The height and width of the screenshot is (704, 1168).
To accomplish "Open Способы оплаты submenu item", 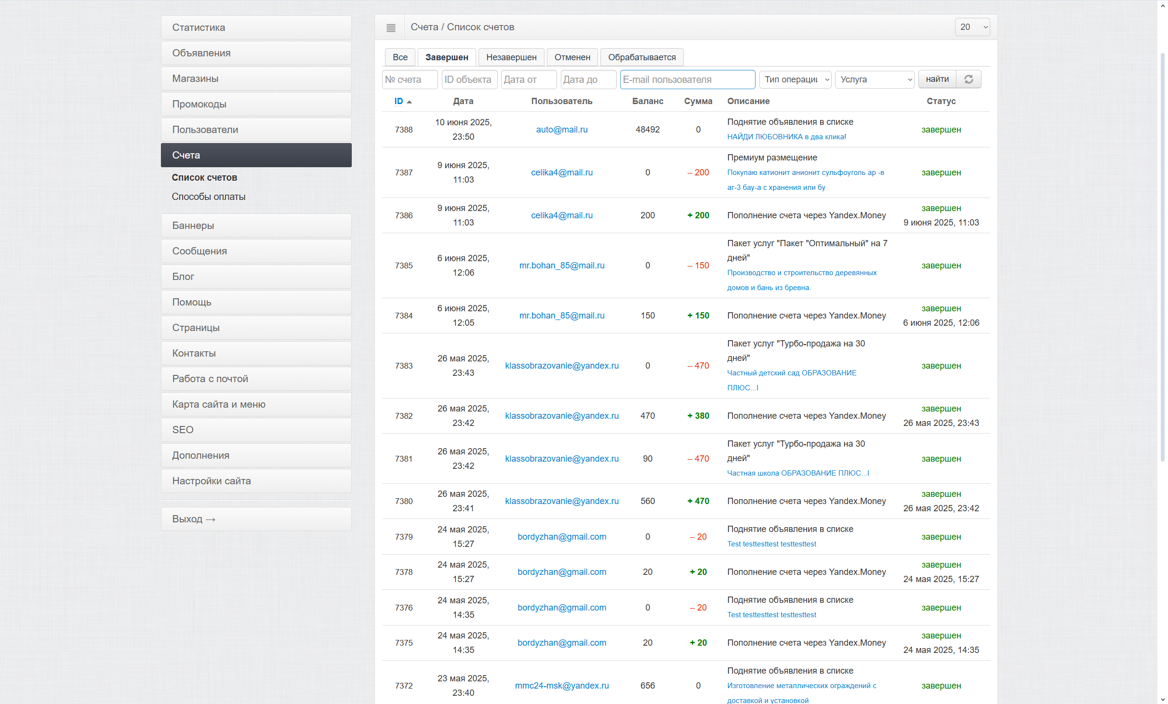I will click(208, 197).
